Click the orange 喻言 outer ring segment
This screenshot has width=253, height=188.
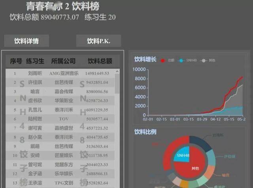210,172
